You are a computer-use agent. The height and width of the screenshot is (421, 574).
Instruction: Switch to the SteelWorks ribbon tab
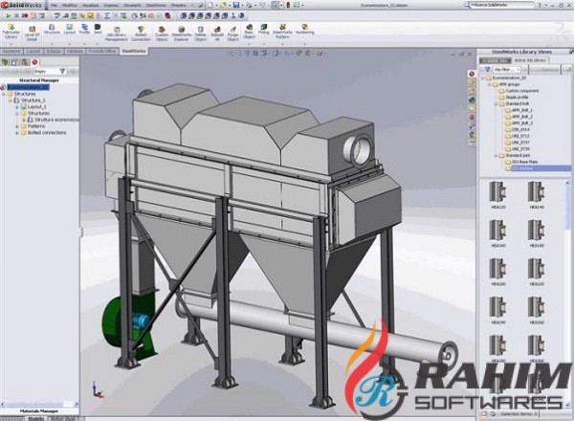pos(134,52)
